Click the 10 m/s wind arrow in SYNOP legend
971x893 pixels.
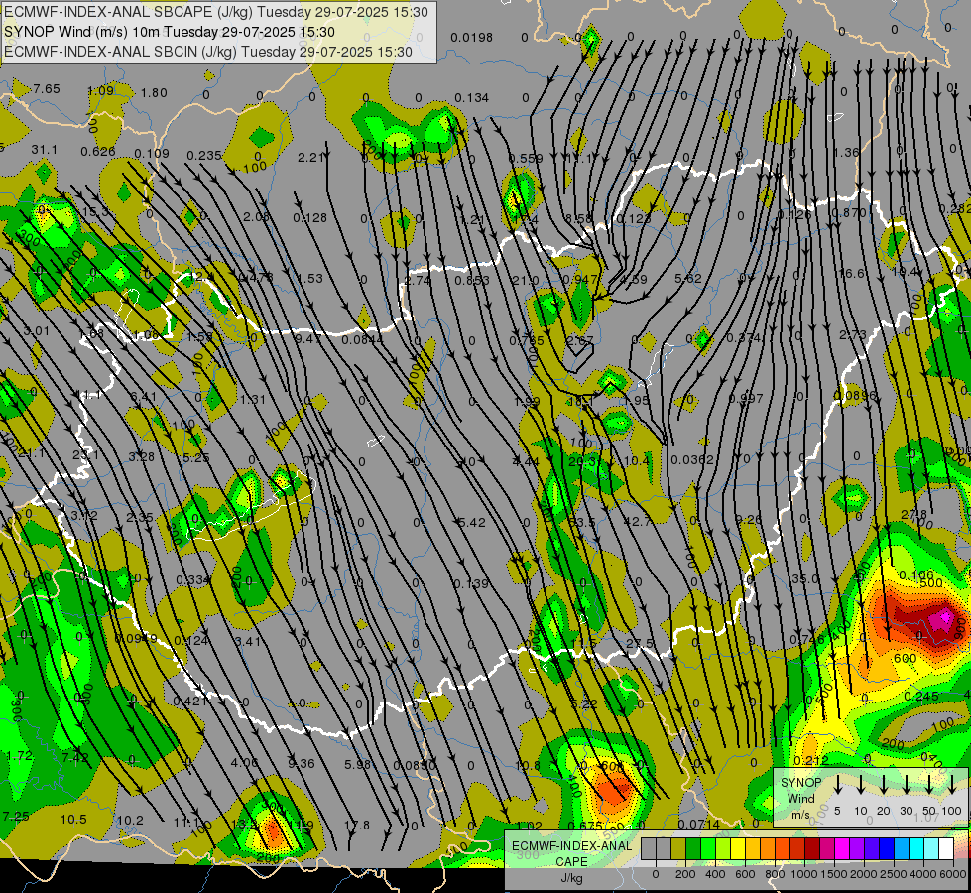pos(861,784)
